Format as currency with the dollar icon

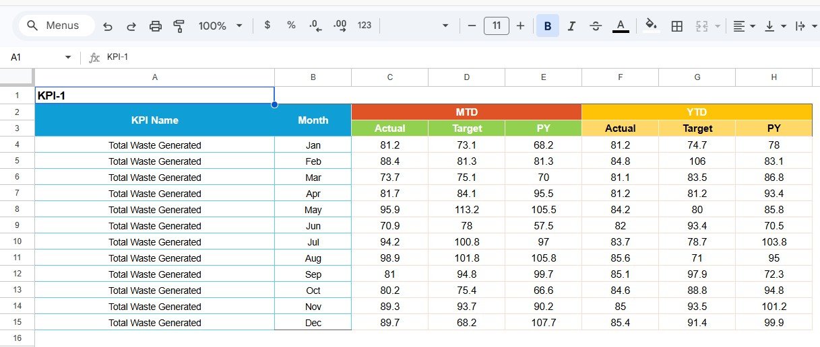[267, 26]
